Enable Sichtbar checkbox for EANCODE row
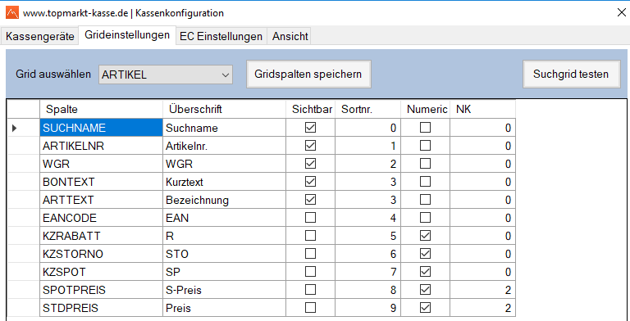630x321 pixels. [310, 218]
